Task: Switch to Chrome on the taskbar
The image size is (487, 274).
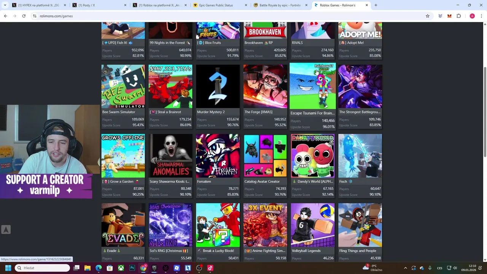Action: tap(143, 268)
